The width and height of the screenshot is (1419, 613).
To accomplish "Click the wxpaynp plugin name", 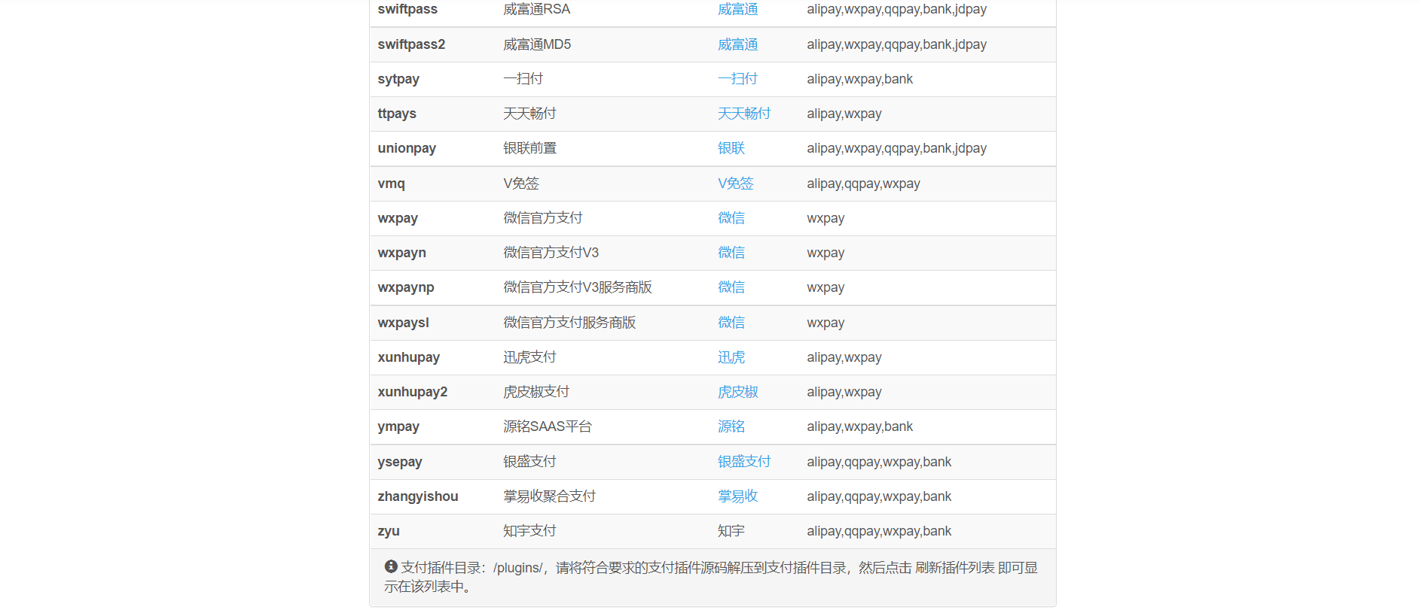I will click(406, 287).
